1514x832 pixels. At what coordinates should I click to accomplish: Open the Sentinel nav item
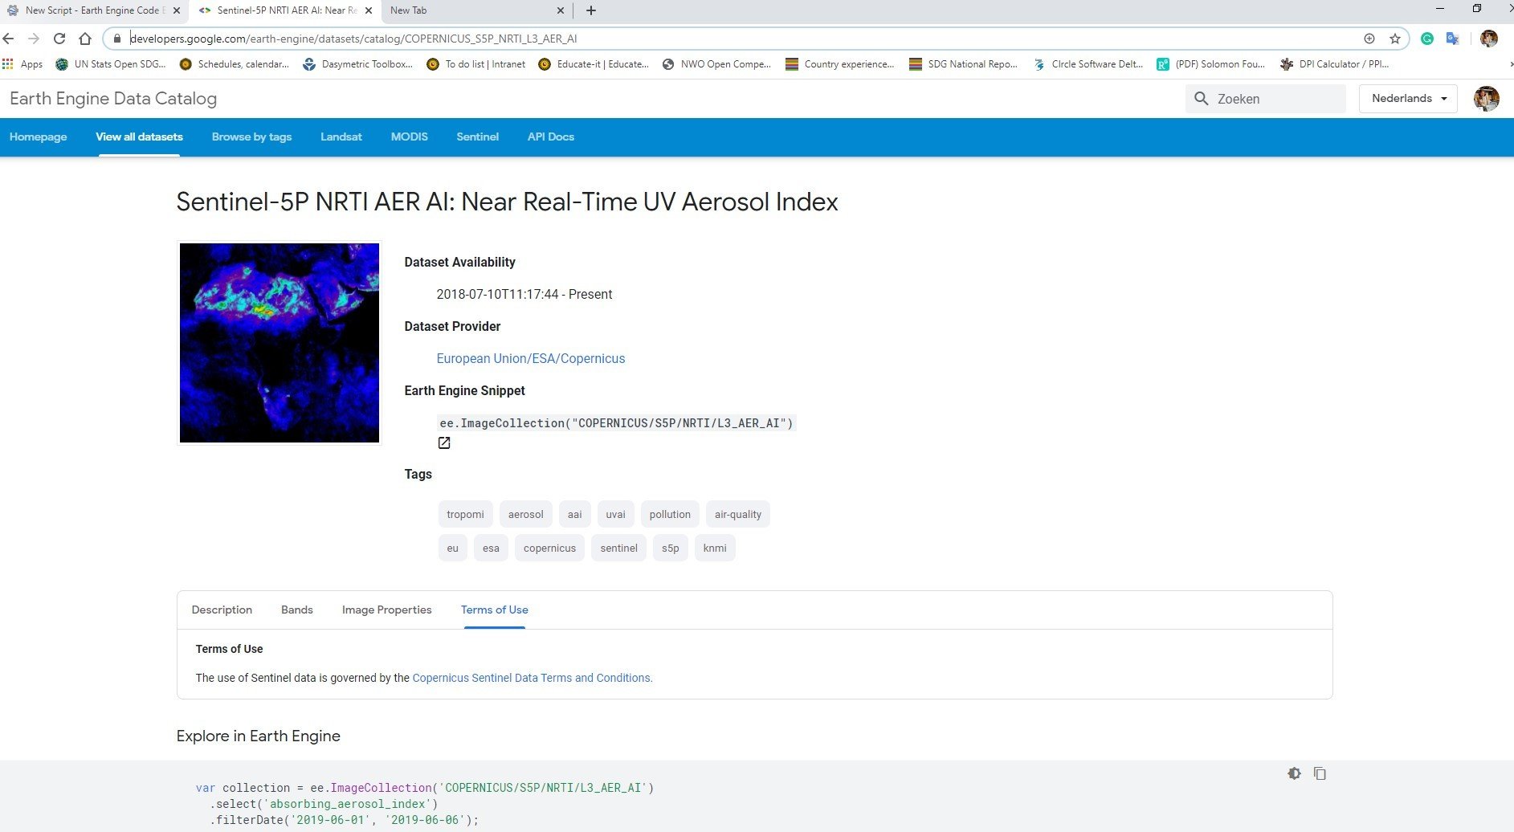pos(478,137)
